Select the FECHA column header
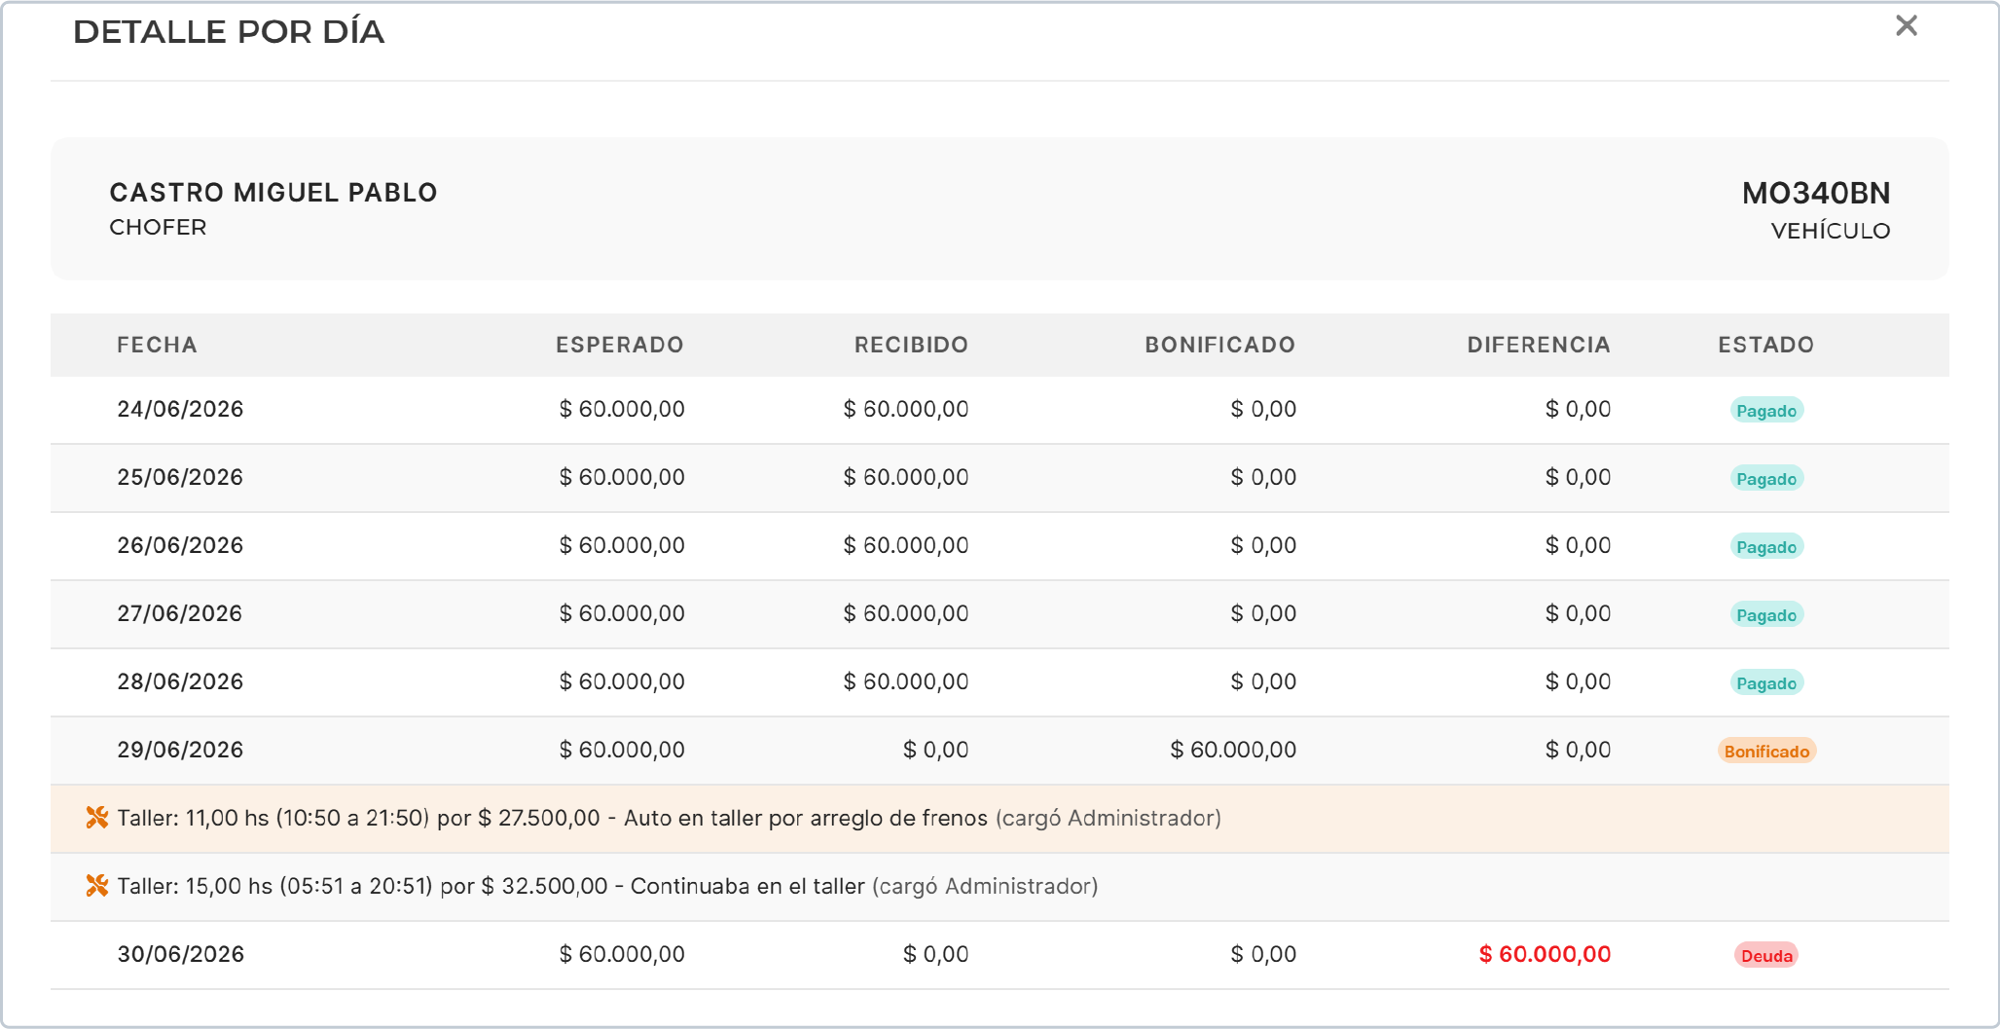Viewport: 2000px width, 1029px height. point(157,345)
